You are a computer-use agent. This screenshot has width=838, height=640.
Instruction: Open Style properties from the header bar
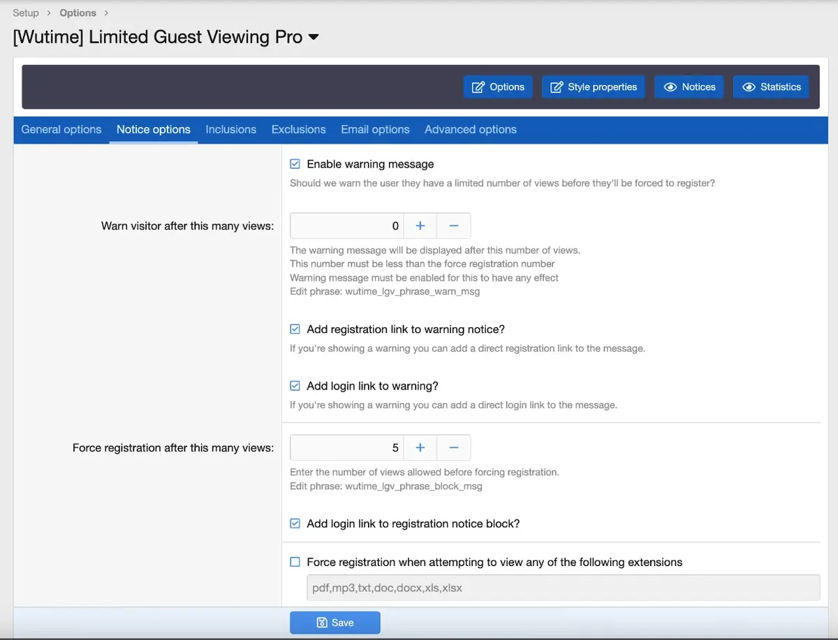(593, 87)
